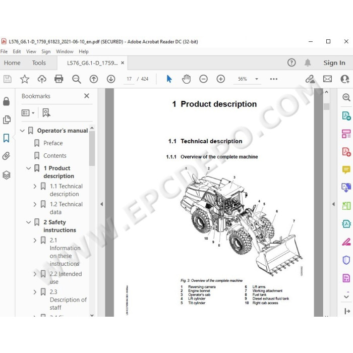Collapse the left navigation pane arrow
This screenshot has height=353, width=353.
(101, 204)
